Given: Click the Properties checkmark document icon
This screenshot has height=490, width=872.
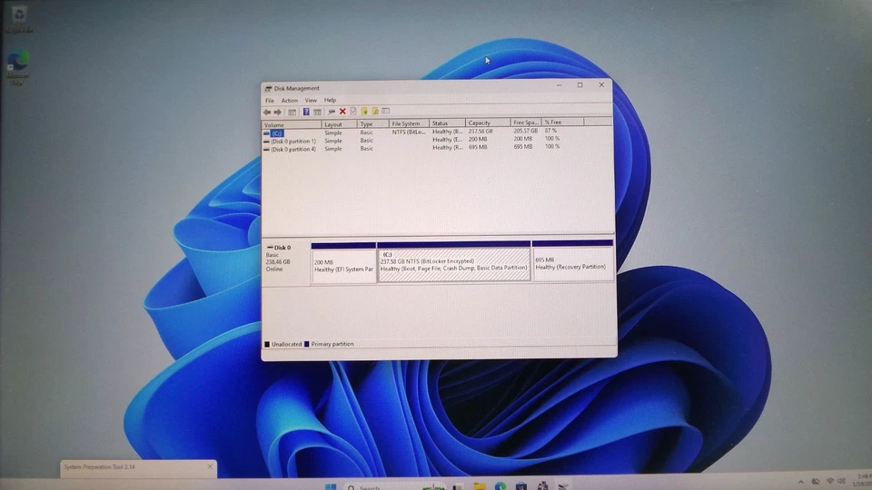Looking at the screenshot, I should (x=353, y=112).
